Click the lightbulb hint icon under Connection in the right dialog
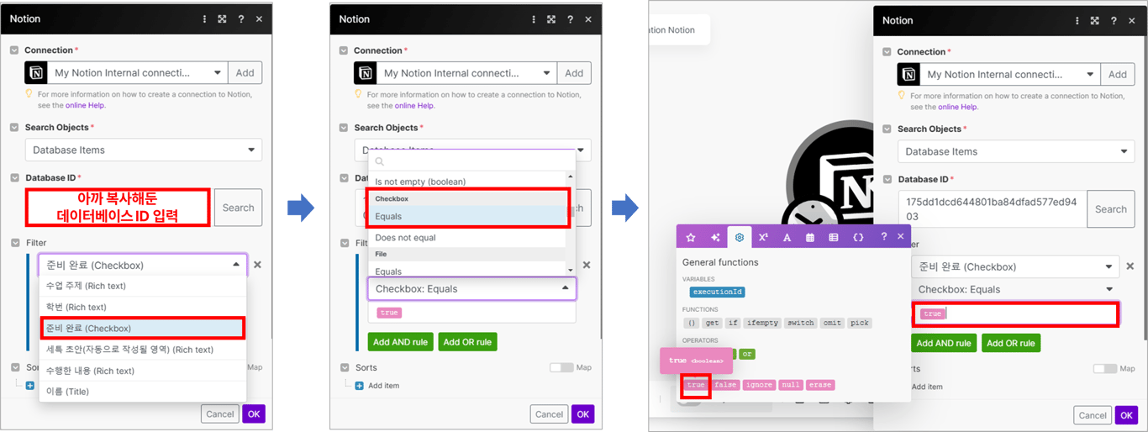Viewport: 1148px width, 432px height. click(x=901, y=97)
